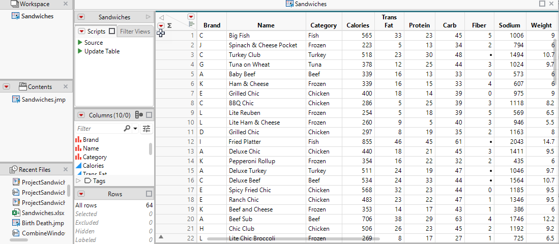
Task: Toggle the Rows panel checkbox
Action: click(x=149, y=194)
